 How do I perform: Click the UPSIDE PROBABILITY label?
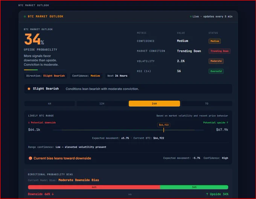[41, 50]
